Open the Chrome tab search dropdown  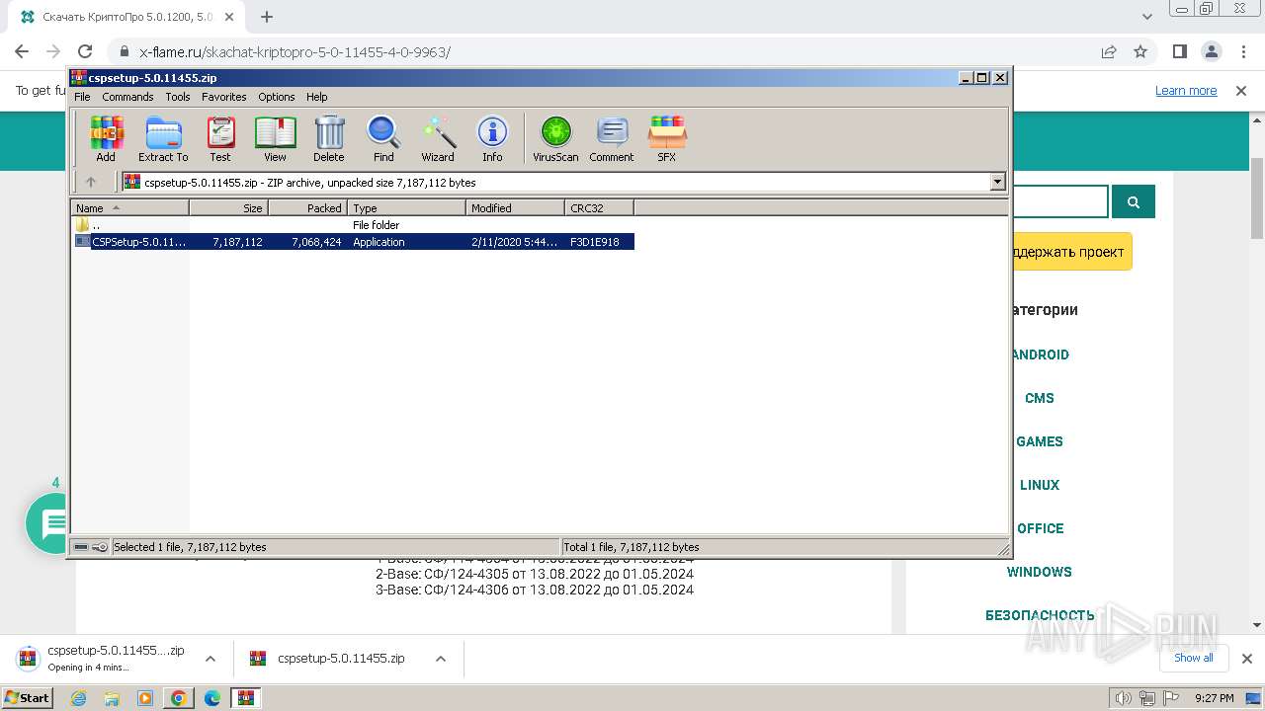(x=1147, y=17)
